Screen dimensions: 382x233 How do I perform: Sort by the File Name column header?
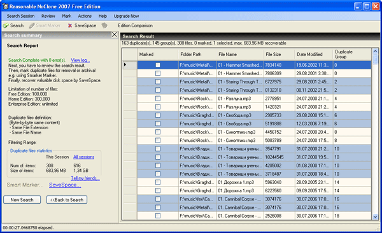tap(240, 54)
